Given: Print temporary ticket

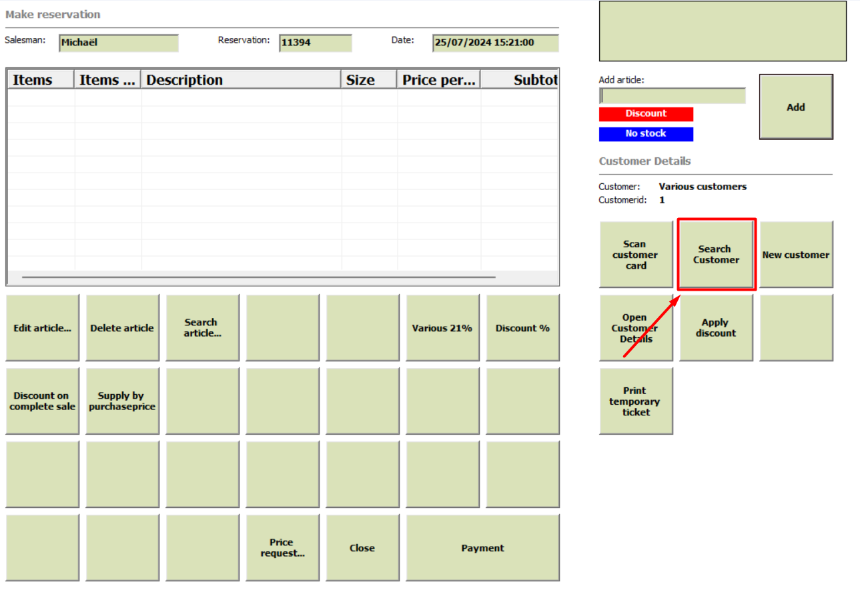Looking at the screenshot, I should 636,401.
